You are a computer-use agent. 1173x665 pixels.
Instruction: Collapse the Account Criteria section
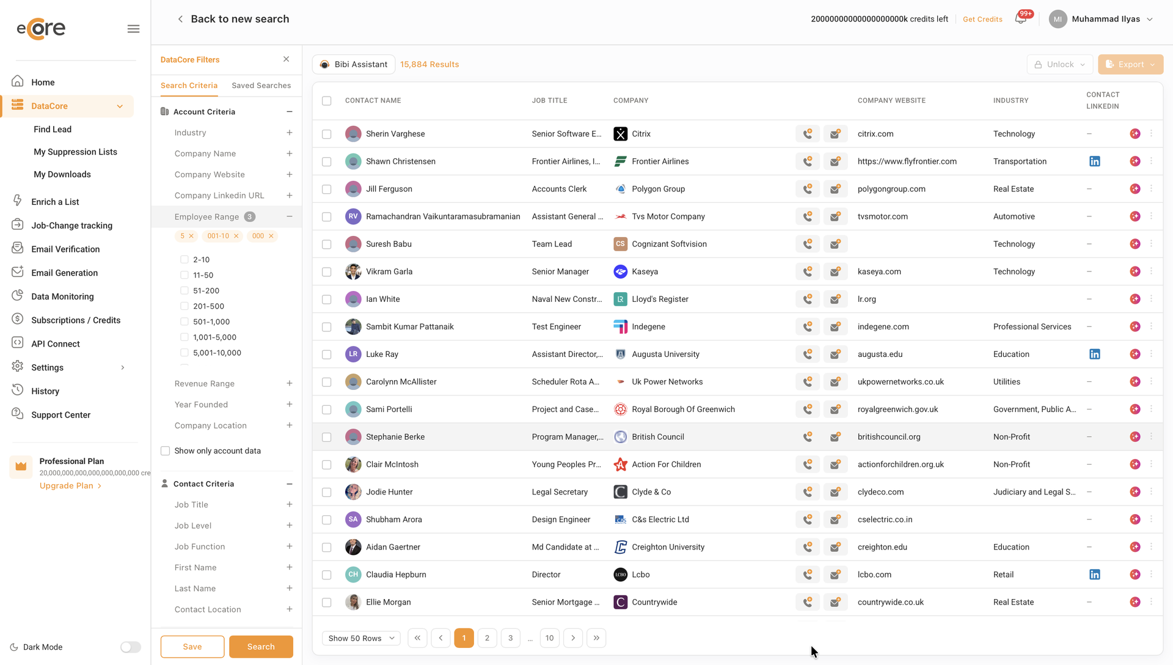point(290,112)
